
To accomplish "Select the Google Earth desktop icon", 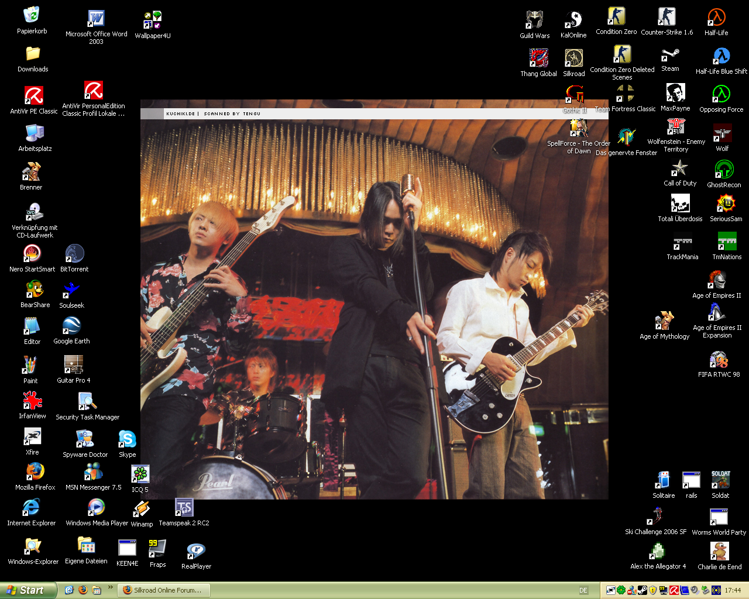I will pos(71,326).
